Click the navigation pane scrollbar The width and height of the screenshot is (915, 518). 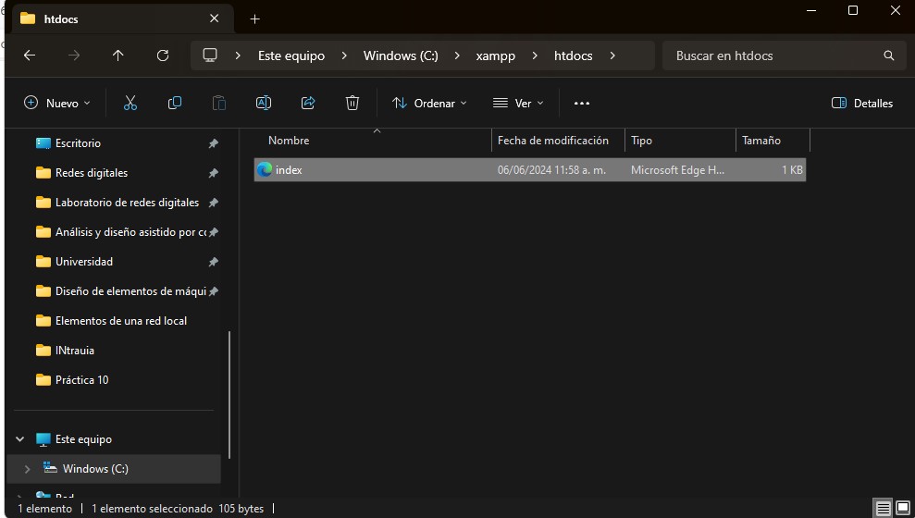[x=229, y=394]
